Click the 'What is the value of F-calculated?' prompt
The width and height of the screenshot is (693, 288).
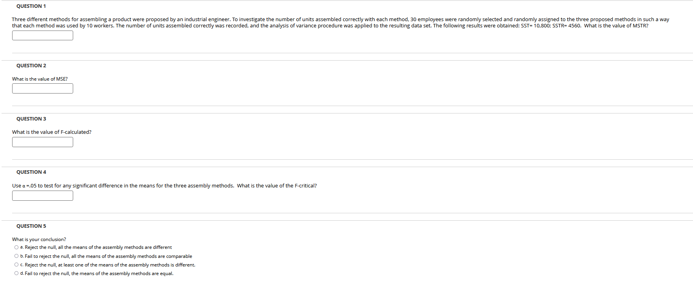pos(52,132)
